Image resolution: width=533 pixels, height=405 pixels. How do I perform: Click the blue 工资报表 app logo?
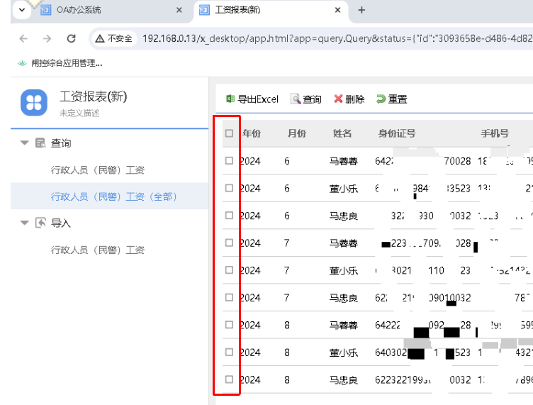pos(34,102)
